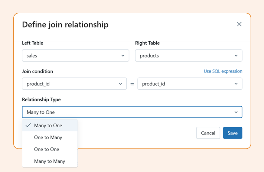Click the Left Table field label
The height and width of the screenshot is (172, 264).
[33, 43]
